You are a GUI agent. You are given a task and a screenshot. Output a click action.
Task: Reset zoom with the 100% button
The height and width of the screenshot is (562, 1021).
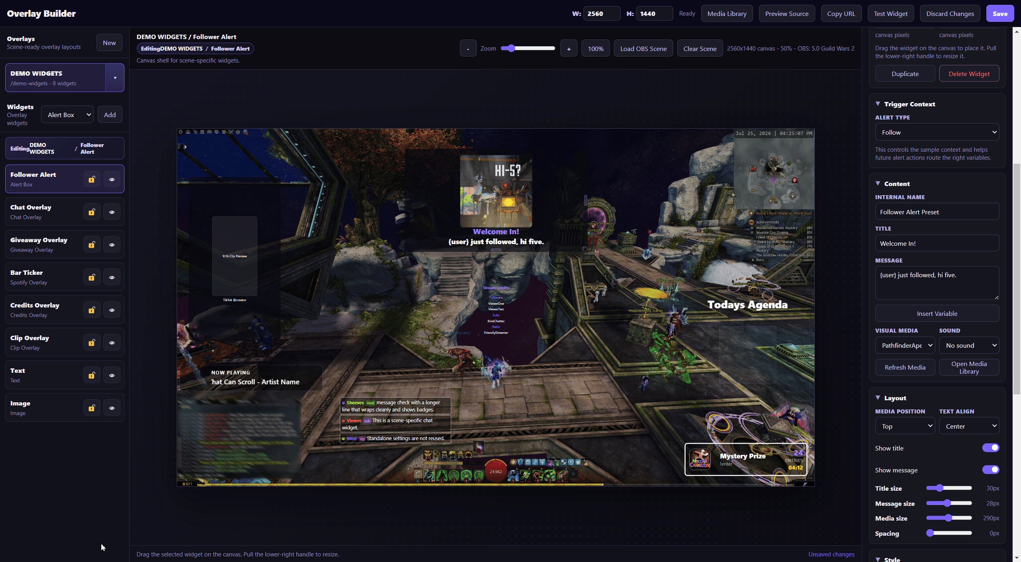595,49
